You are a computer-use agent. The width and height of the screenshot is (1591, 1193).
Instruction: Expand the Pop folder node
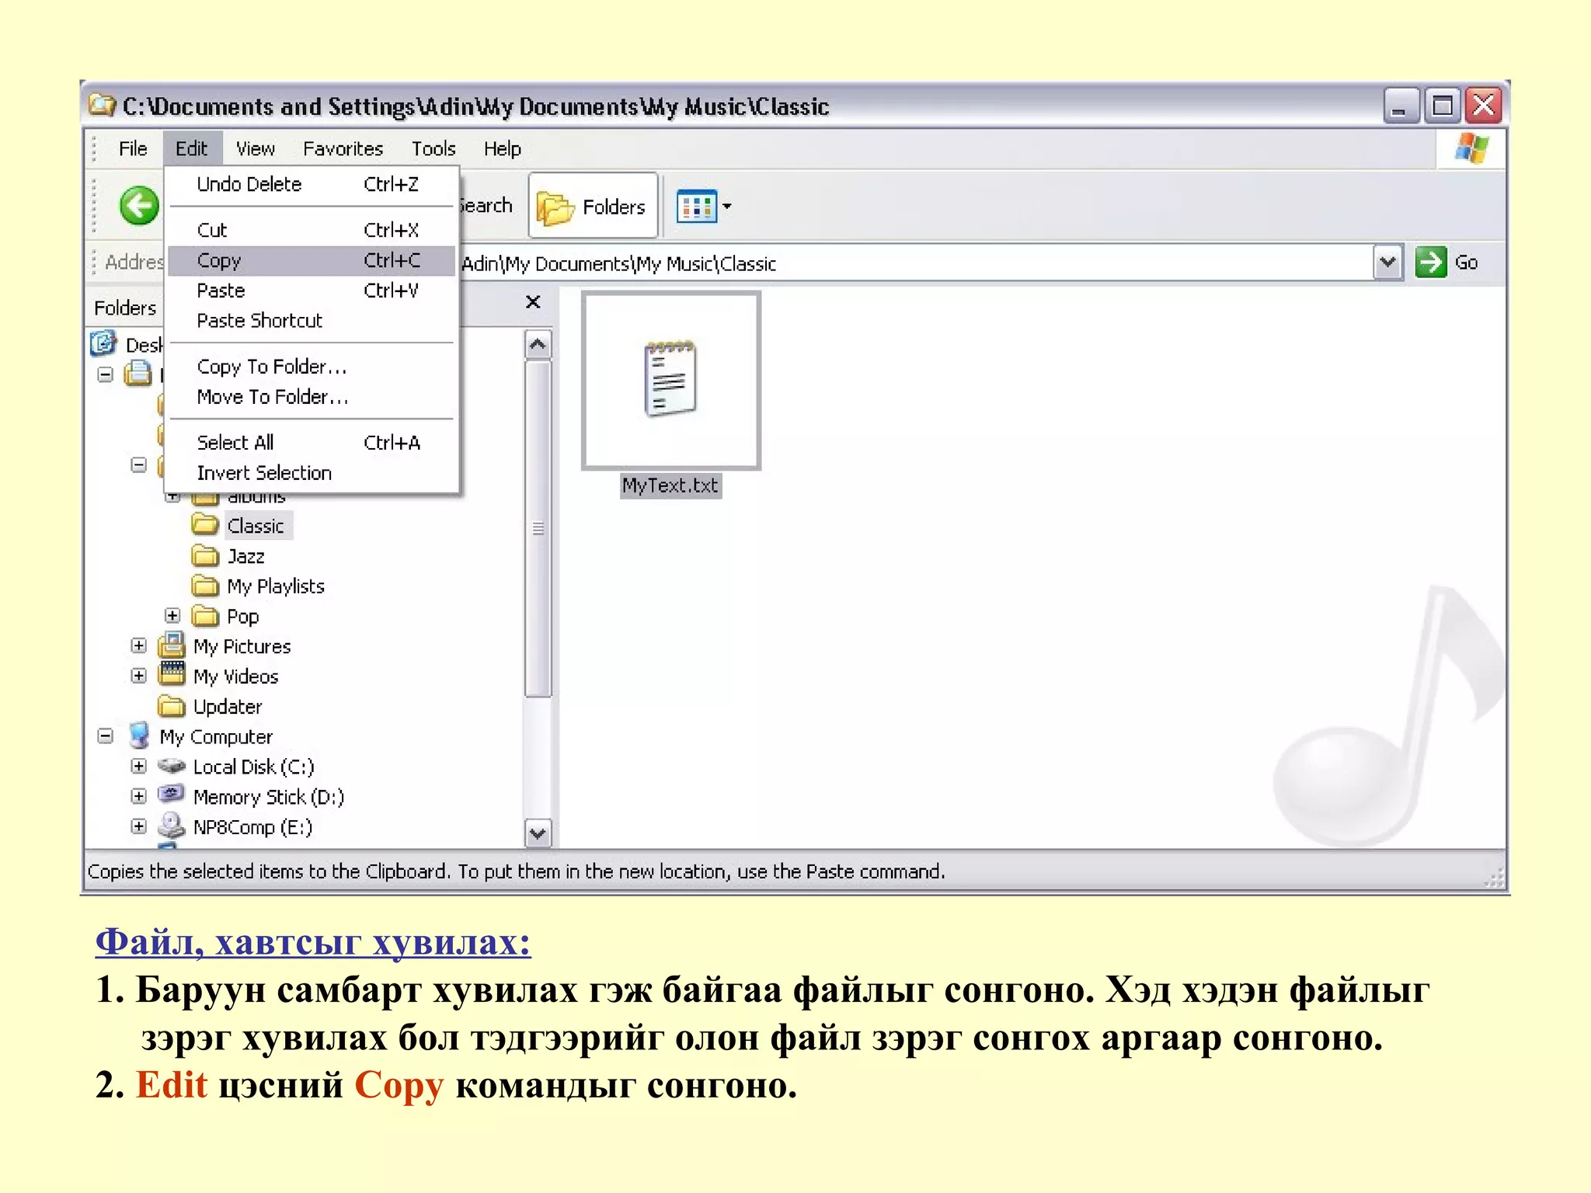(172, 616)
